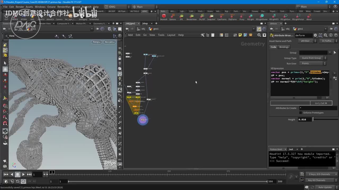Image resolution: width=339 pixels, height=190 pixels.
Task: Toggle the Auto Update mode at bottom right
Action: coord(325,187)
